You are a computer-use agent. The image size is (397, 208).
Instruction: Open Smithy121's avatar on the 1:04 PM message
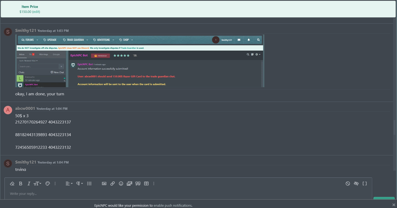8,164
